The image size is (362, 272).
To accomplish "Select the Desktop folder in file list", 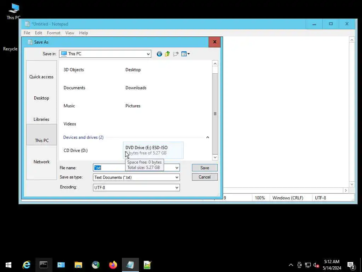I will [133, 70].
